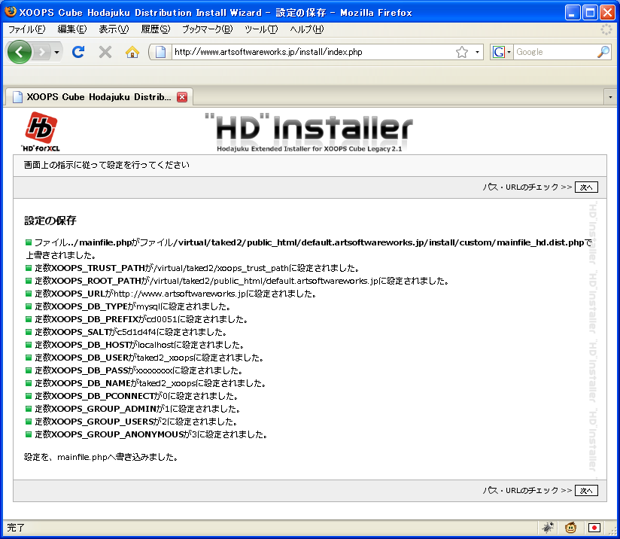Open the Google search engine selector dropdown
This screenshot has width=620, height=539.
click(502, 52)
